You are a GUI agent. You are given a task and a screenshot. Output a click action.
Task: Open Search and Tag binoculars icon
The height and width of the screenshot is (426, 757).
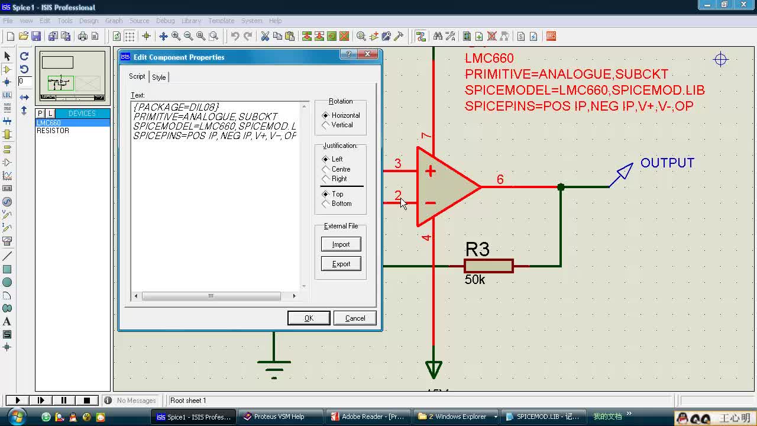pyautogui.click(x=438, y=36)
